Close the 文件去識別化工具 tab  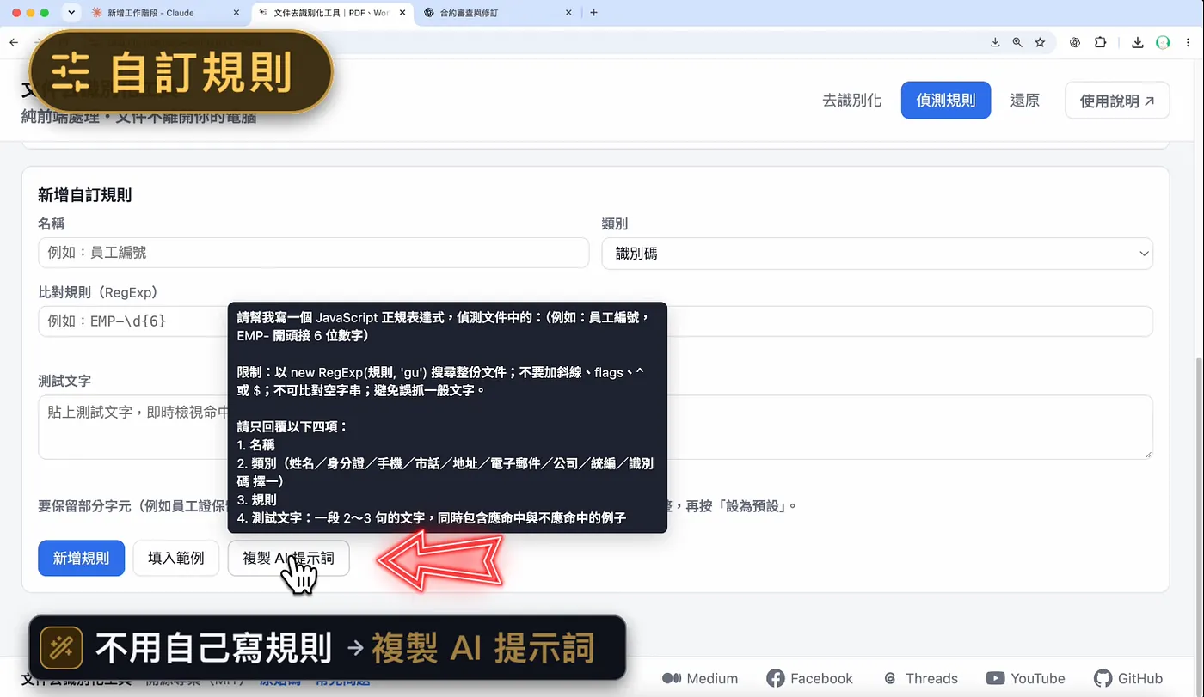coord(402,13)
